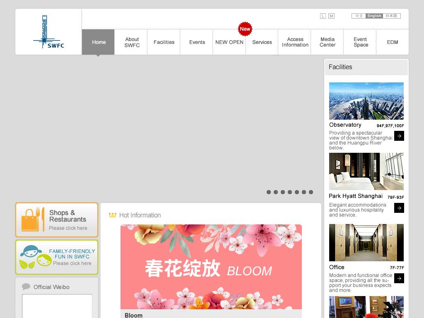424x318 pixels.
Task: Open the Event Space page
Action: pyautogui.click(x=360, y=42)
